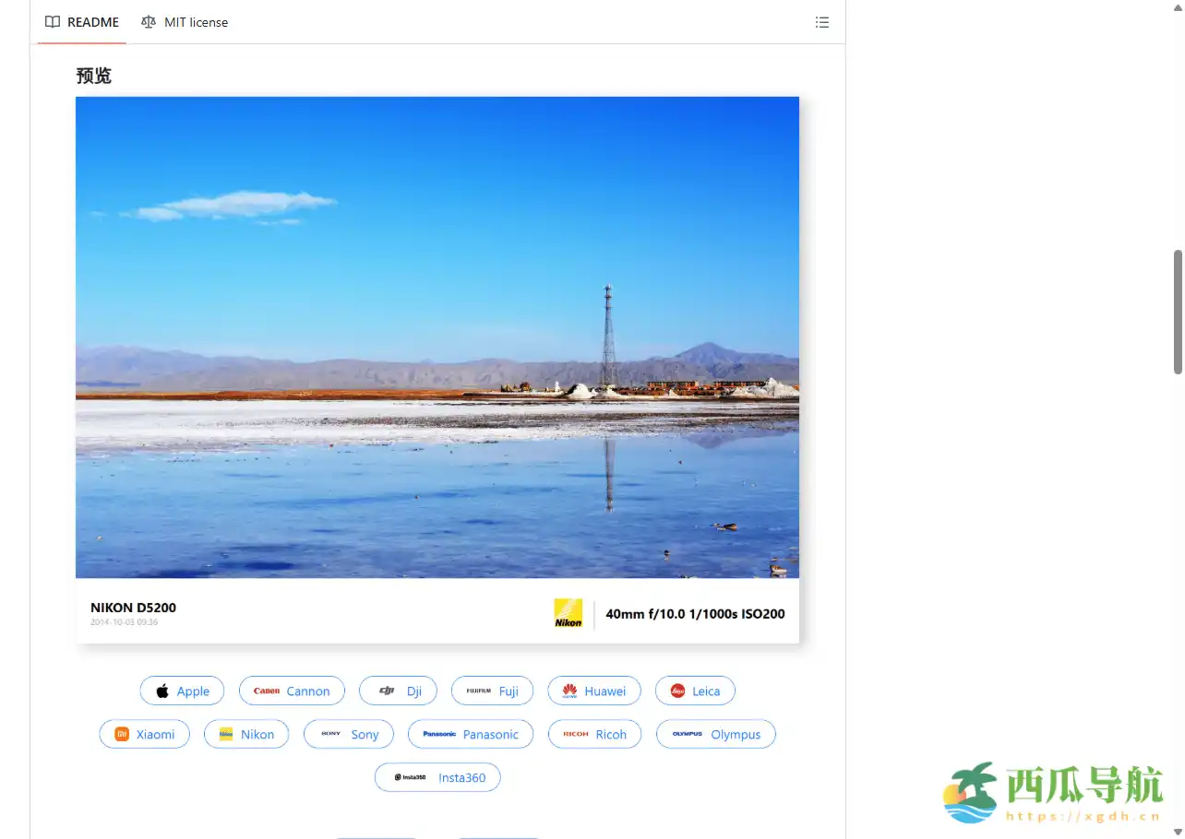Choose the Nikon brand button
This screenshot has width=1185, height=839.
pyautogui.click(x=245, y=734)
